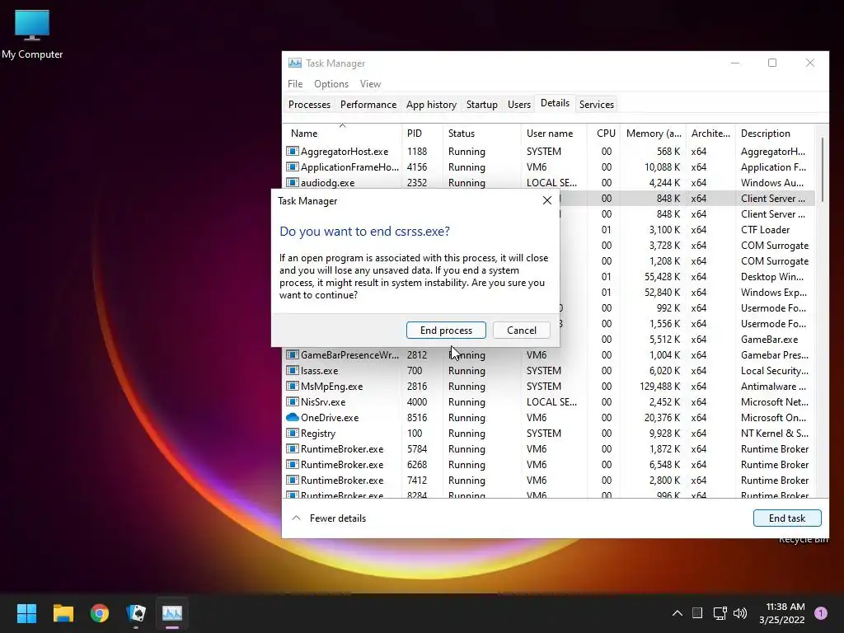Click memory value 129,488 K
Screen dimensions: 844x633
pos(660,386)
